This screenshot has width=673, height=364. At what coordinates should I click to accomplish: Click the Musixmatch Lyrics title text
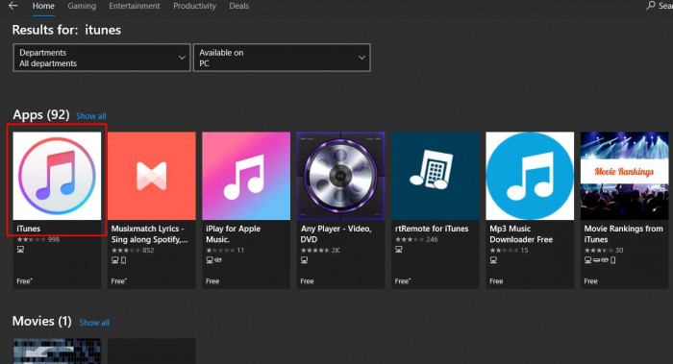tap(149, 234)
